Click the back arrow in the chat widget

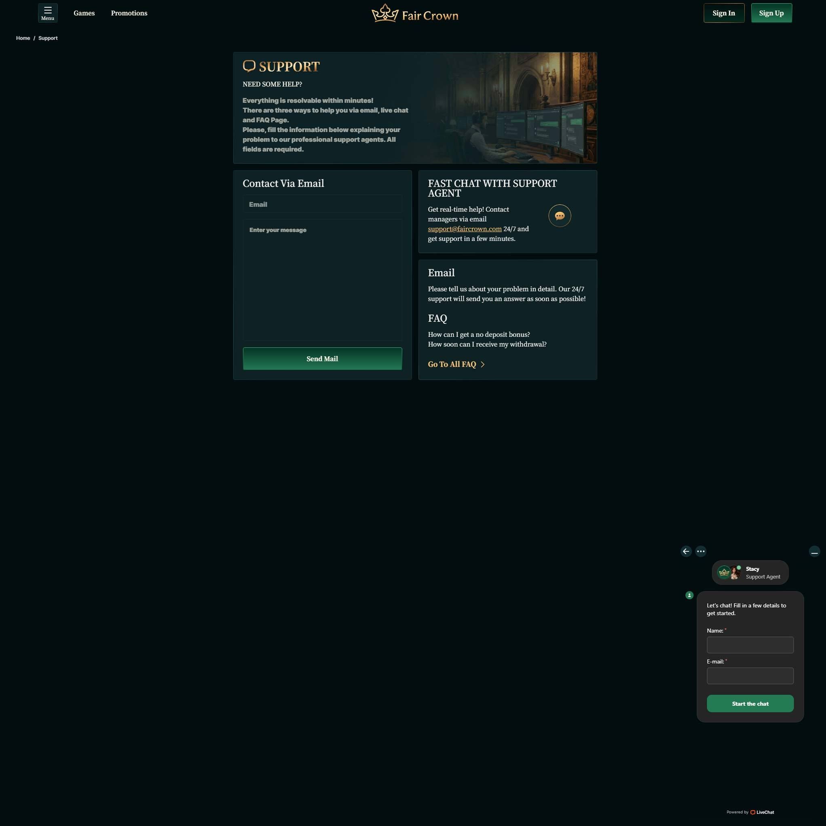tap(686, 551)
